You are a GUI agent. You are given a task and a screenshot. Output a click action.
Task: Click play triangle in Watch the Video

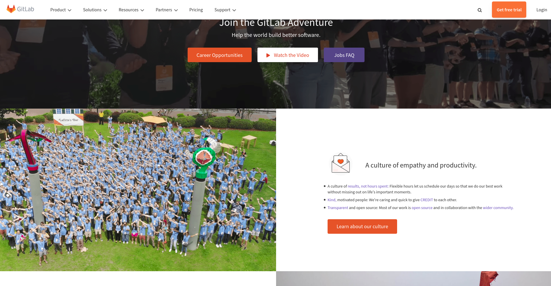coord(268,55)
